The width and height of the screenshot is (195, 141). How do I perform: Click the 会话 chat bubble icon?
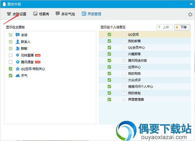click(x=18, y=35)
